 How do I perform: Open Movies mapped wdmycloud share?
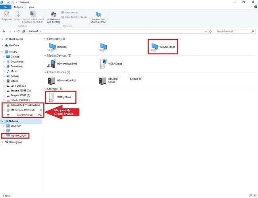pos(24,110)
